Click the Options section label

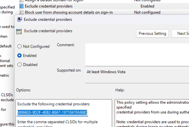pos(23,90)
